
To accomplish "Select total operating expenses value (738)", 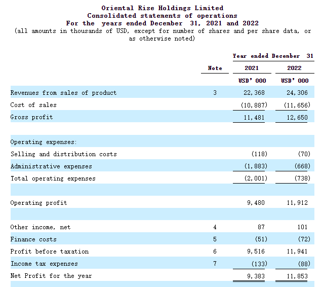I will pyautogui.click(x=302, y=178).
